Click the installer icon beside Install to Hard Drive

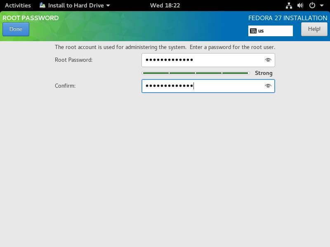tap(42, 5)
